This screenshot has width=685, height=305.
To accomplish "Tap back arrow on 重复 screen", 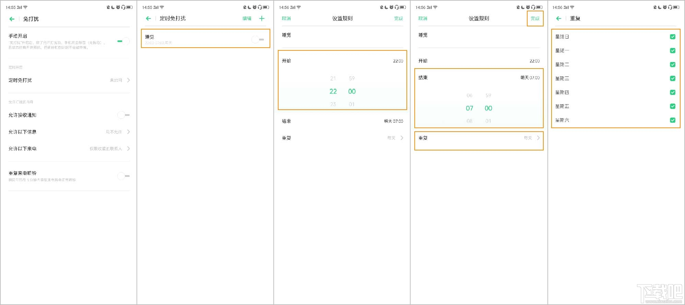I will tap(559, 19).
